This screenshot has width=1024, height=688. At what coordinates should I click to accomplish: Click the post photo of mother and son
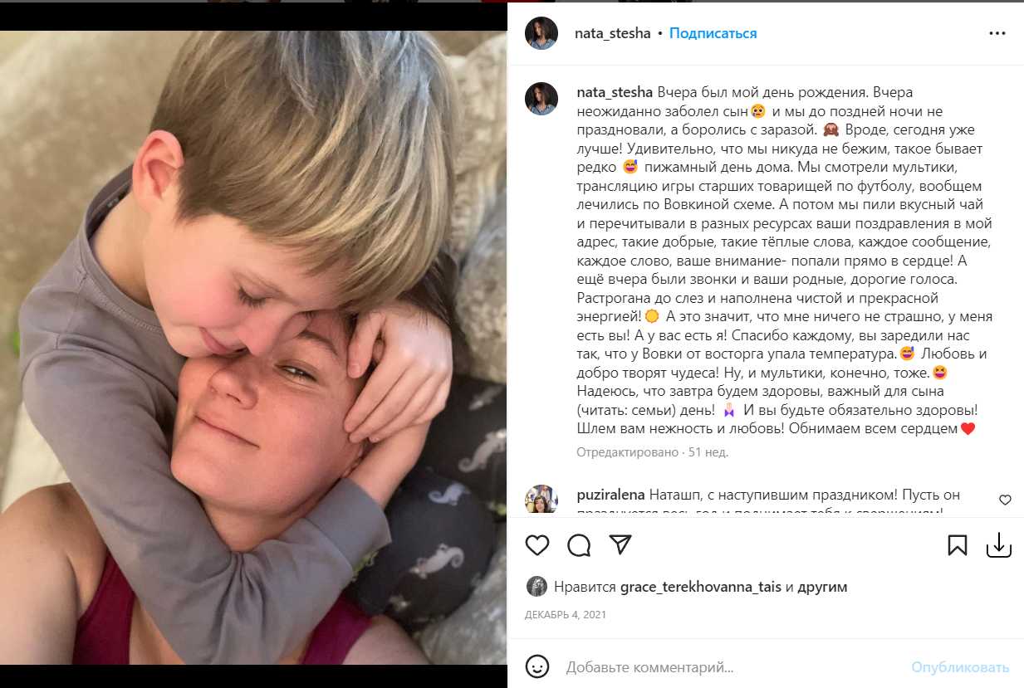click(x=253, y=347)
